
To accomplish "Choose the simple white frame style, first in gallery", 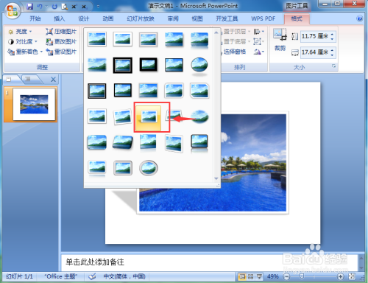I will click(97, 39).
